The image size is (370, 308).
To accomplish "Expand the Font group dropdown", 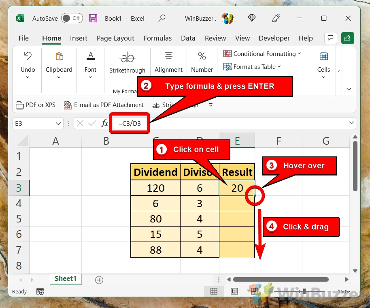I will 90,77.
